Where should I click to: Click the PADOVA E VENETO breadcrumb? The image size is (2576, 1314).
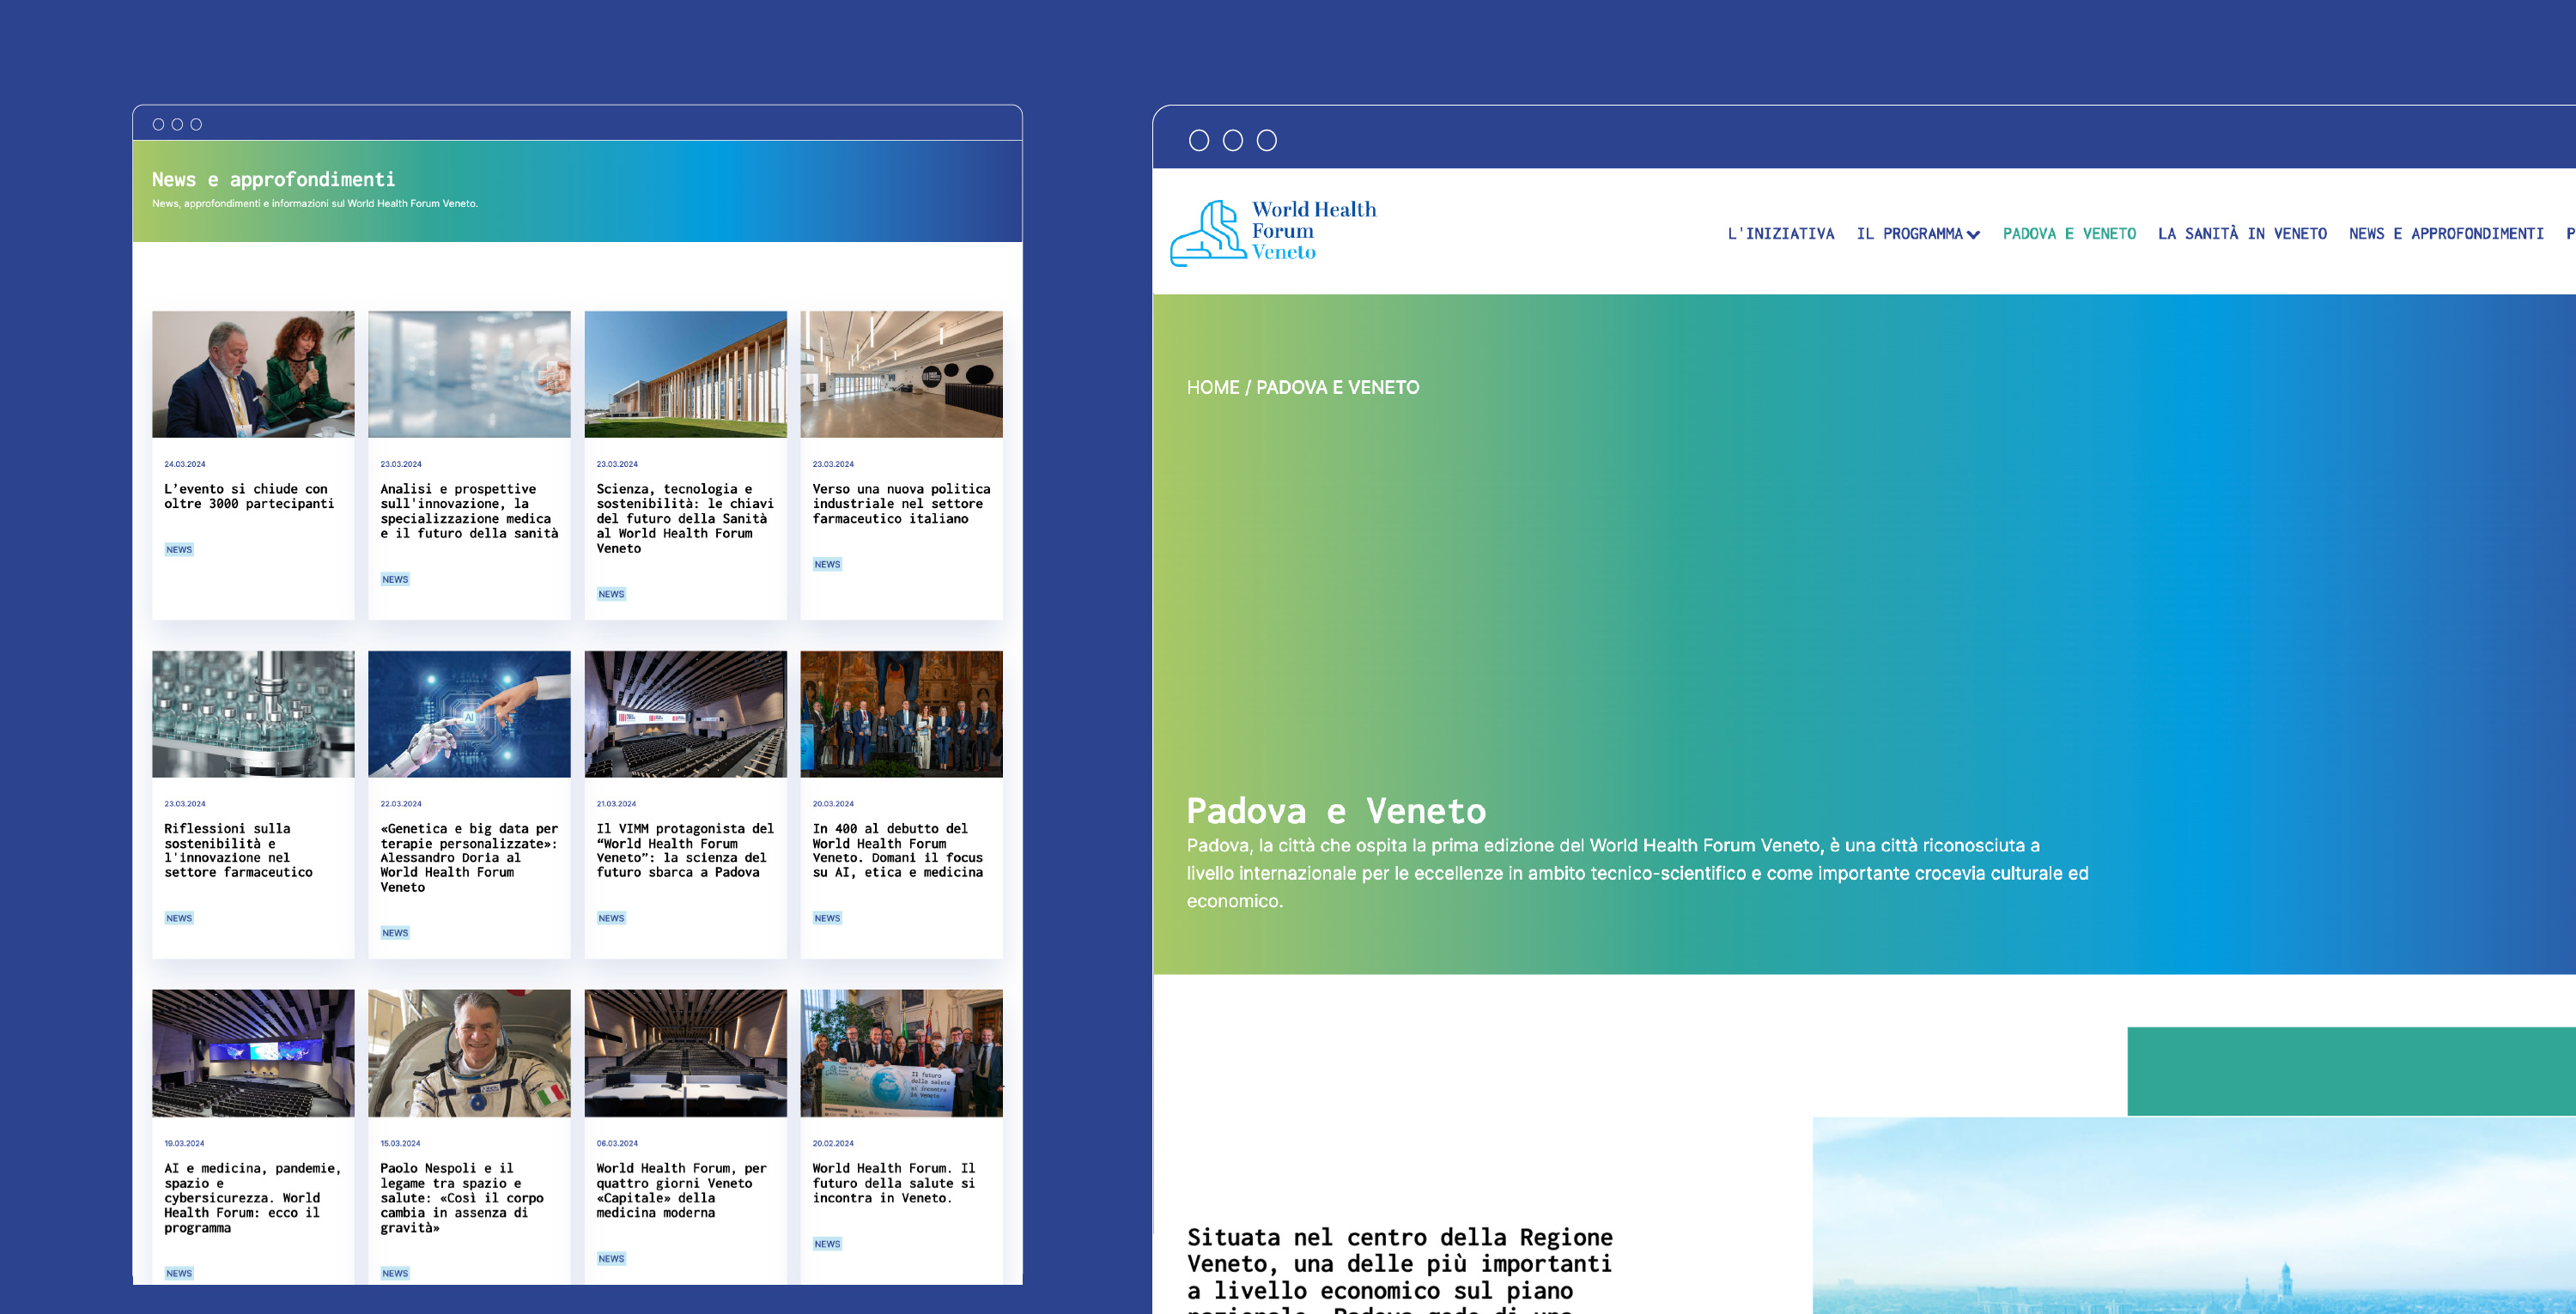point(1337,387)
